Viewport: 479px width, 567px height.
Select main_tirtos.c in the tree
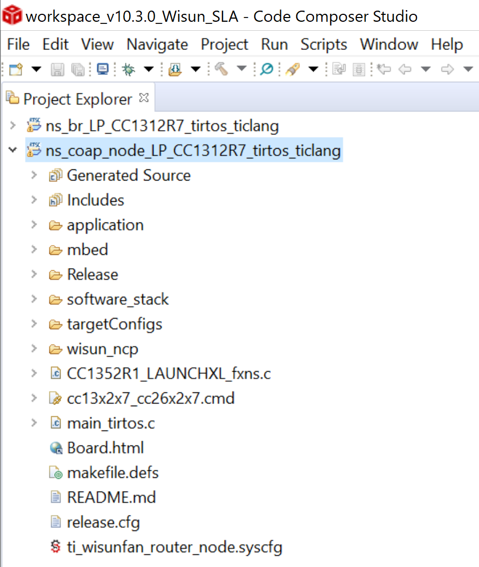pyautogui.click(x=110, y=423)
